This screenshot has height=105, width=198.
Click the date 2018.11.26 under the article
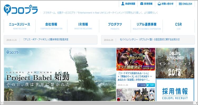[123, 85]
